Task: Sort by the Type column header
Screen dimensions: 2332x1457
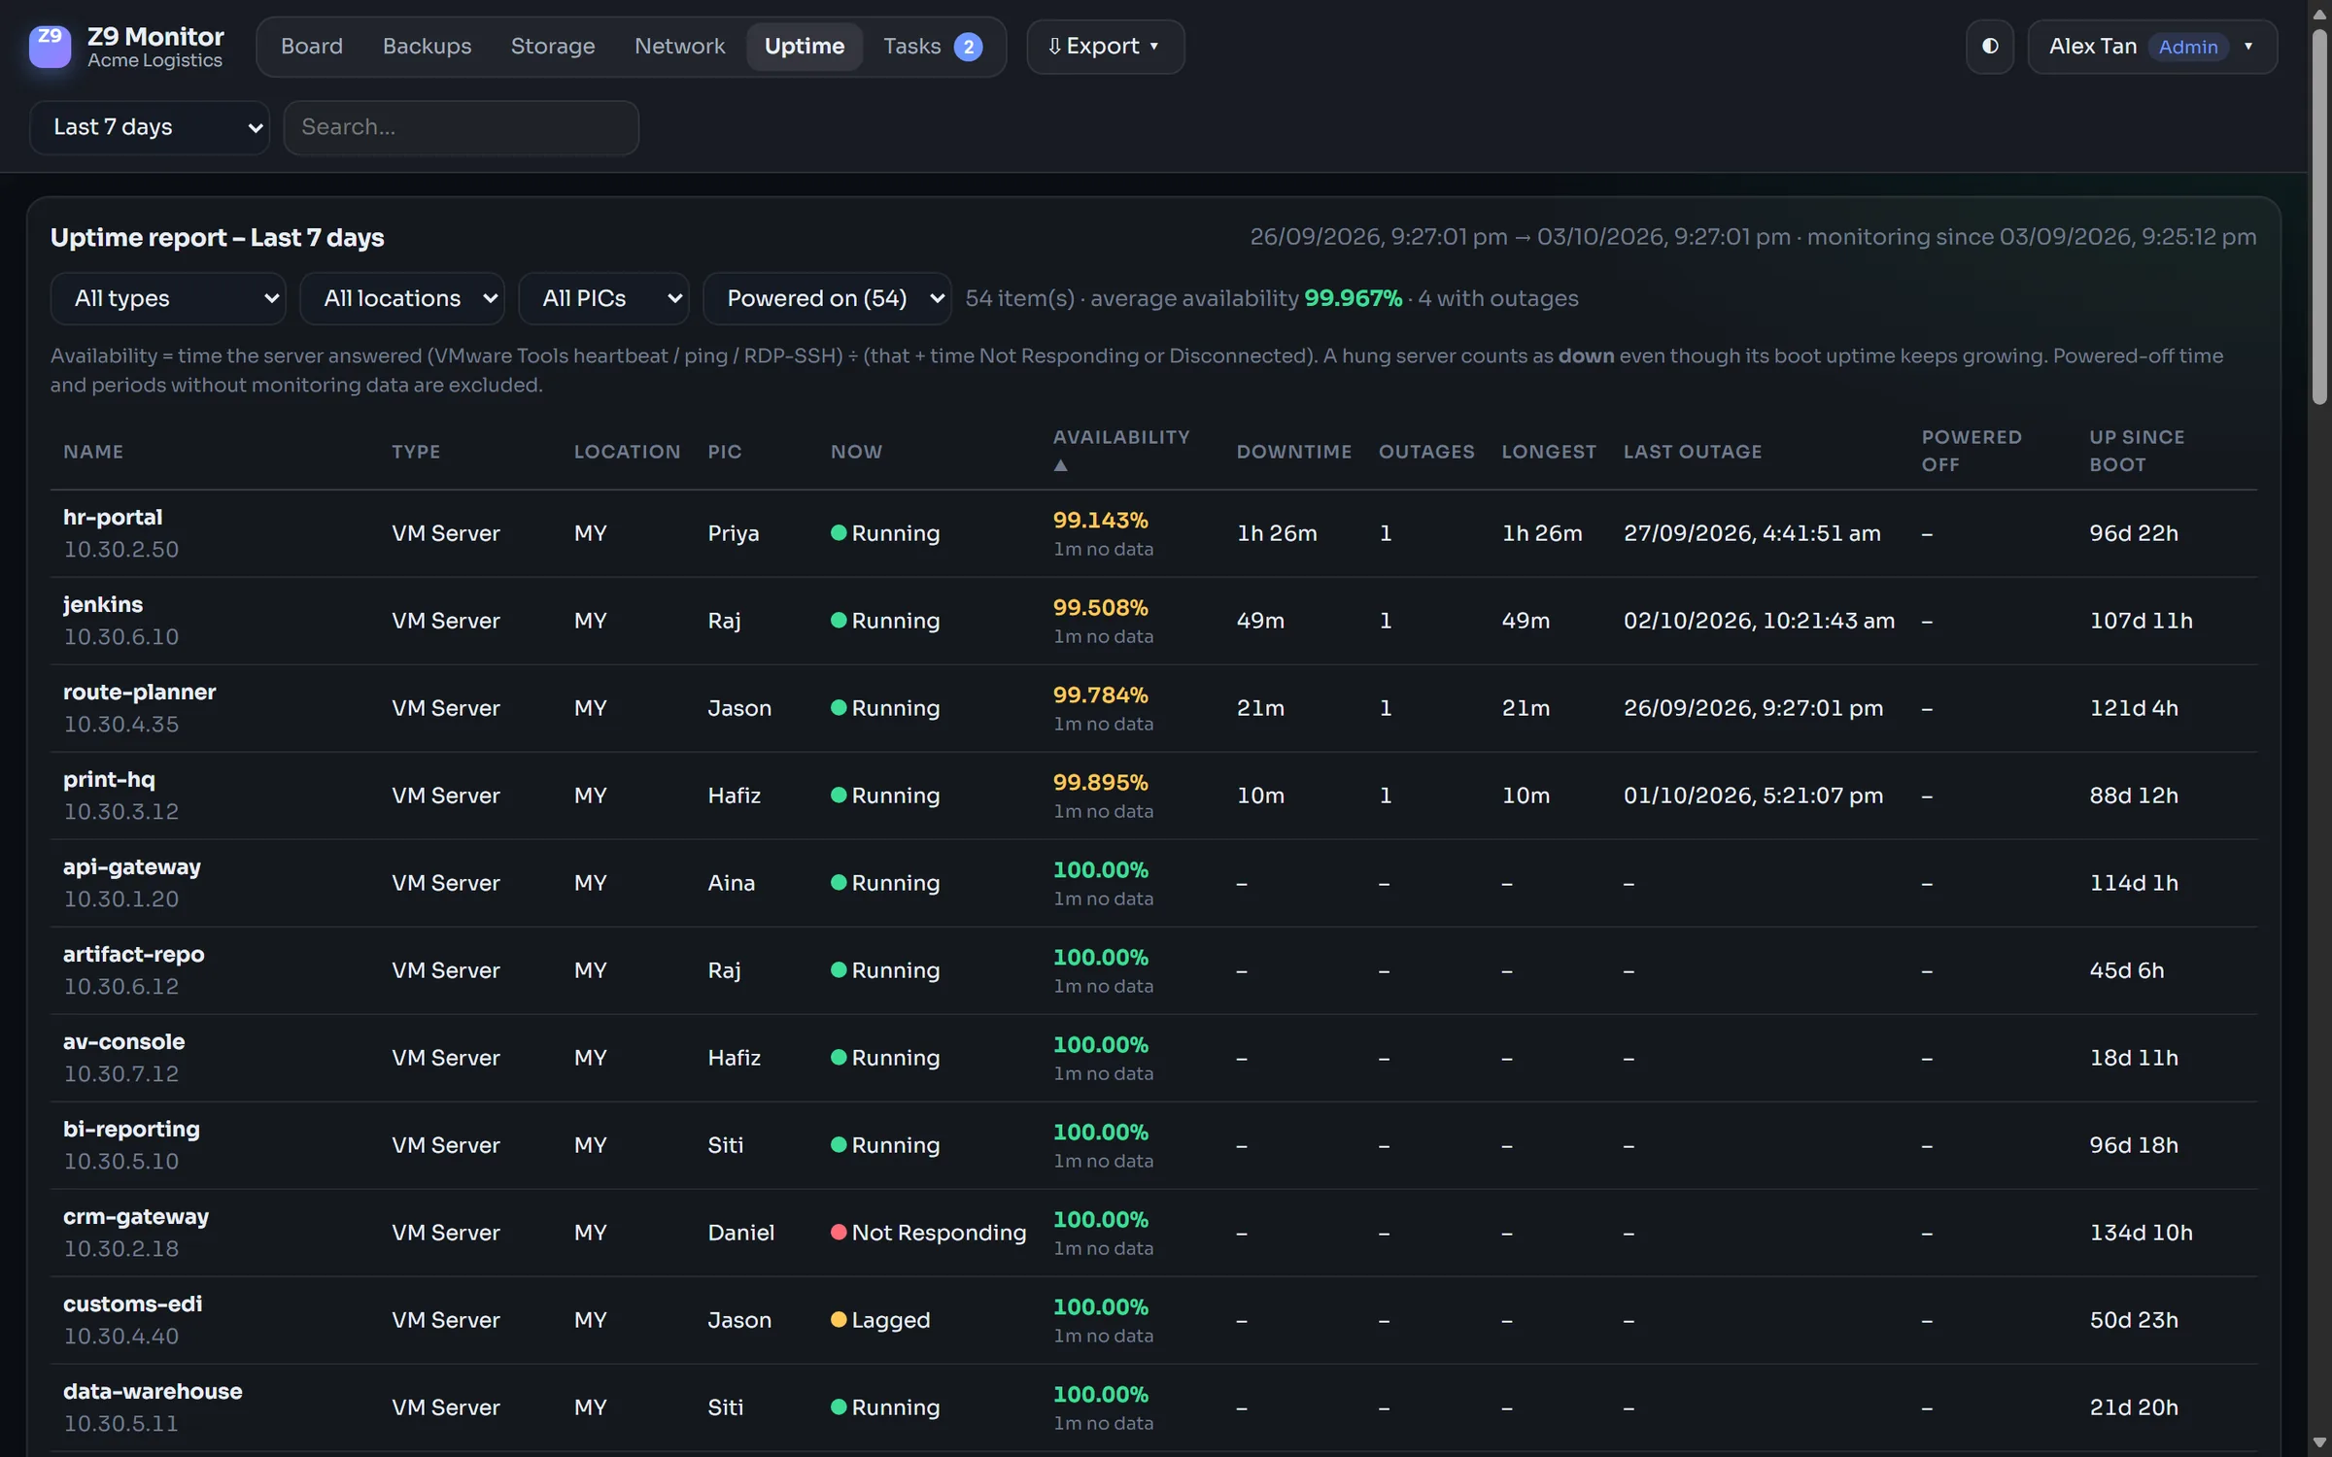Action: (x=416, y=452)
